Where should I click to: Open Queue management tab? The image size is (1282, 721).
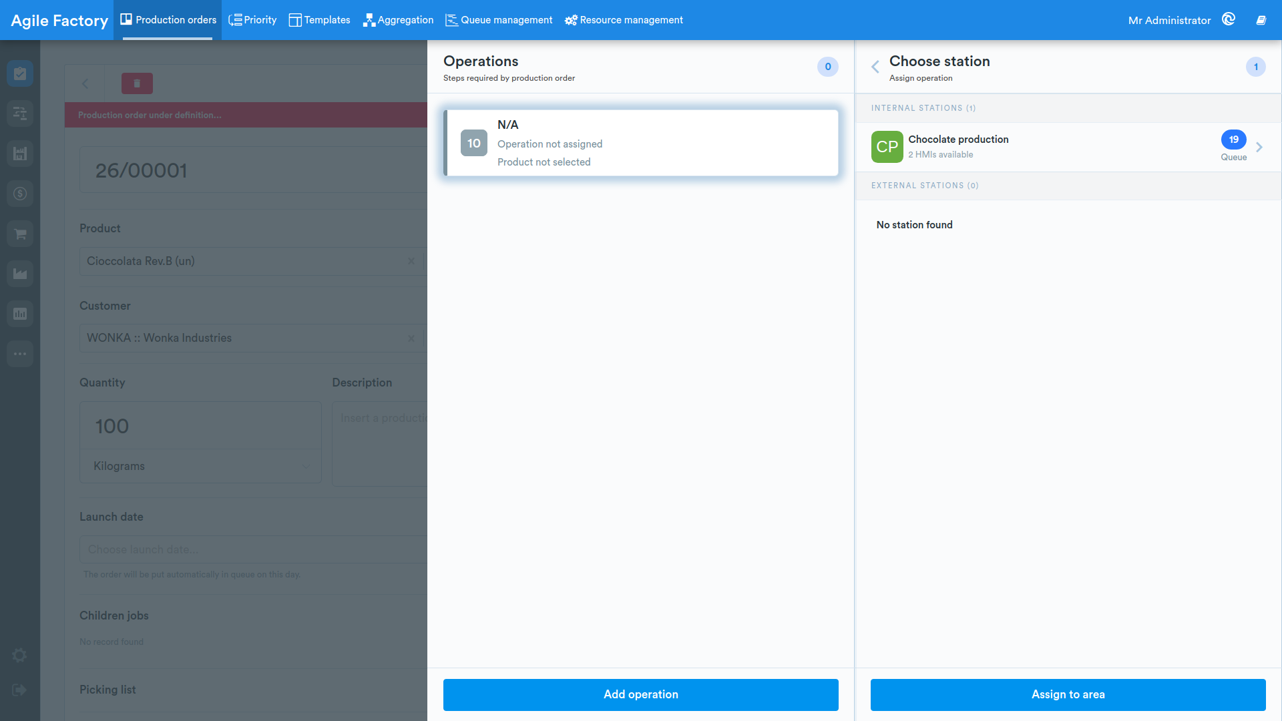(499, 20)
